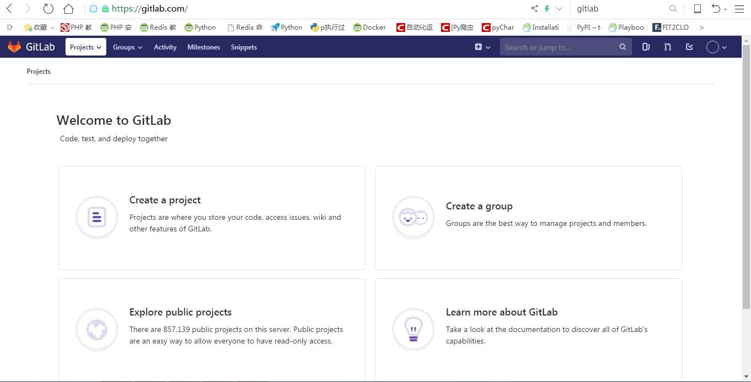Click the search magnifier in navbar
Image resolution: width=751 pixels, height=382 pixels.
623,47
